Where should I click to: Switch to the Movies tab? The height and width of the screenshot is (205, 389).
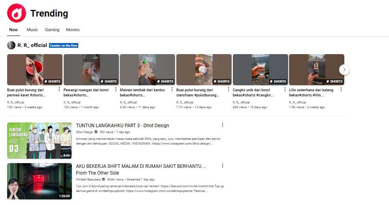(x=73, y=30)
